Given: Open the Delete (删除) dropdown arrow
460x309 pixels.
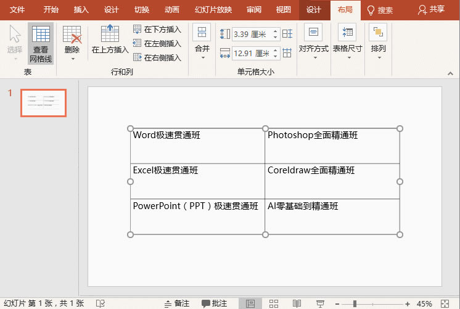Looking at the screenshot, I should tap(73, 59).
